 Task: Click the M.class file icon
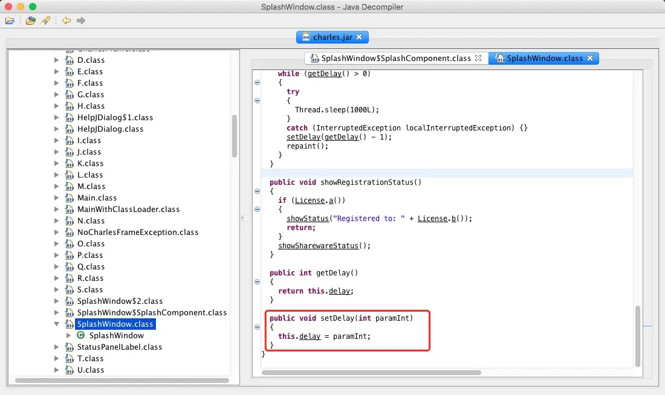pyautogui.click(x=70, y=186)
